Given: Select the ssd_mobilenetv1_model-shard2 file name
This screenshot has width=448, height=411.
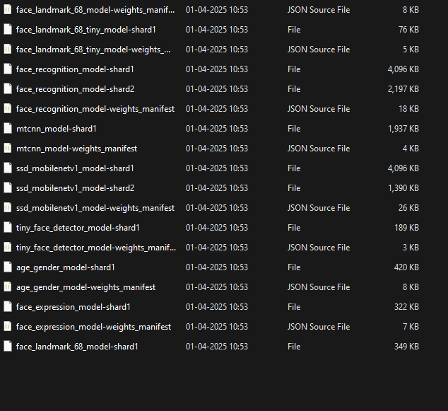Looking at the screenshot, I should (x=75, y=188).
